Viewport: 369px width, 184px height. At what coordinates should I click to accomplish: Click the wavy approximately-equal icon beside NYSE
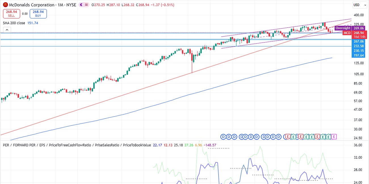pyautogui.click(x=86, y=5)
